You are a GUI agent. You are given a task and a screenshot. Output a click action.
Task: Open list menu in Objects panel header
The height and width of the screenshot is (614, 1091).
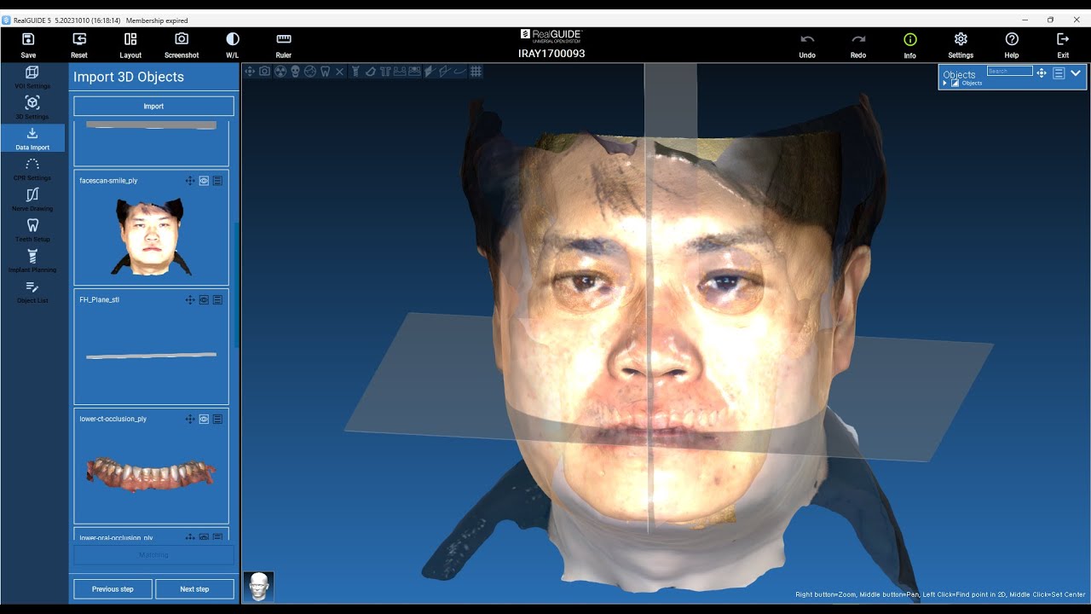click(1059, 73)
